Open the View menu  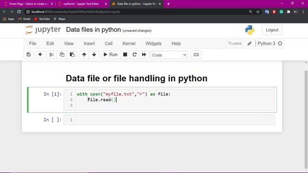click(69, 44)
